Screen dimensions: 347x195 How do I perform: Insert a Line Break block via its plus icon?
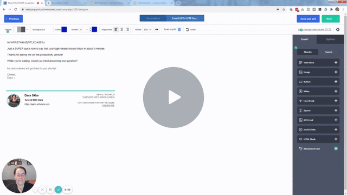[x=336, y=101]
